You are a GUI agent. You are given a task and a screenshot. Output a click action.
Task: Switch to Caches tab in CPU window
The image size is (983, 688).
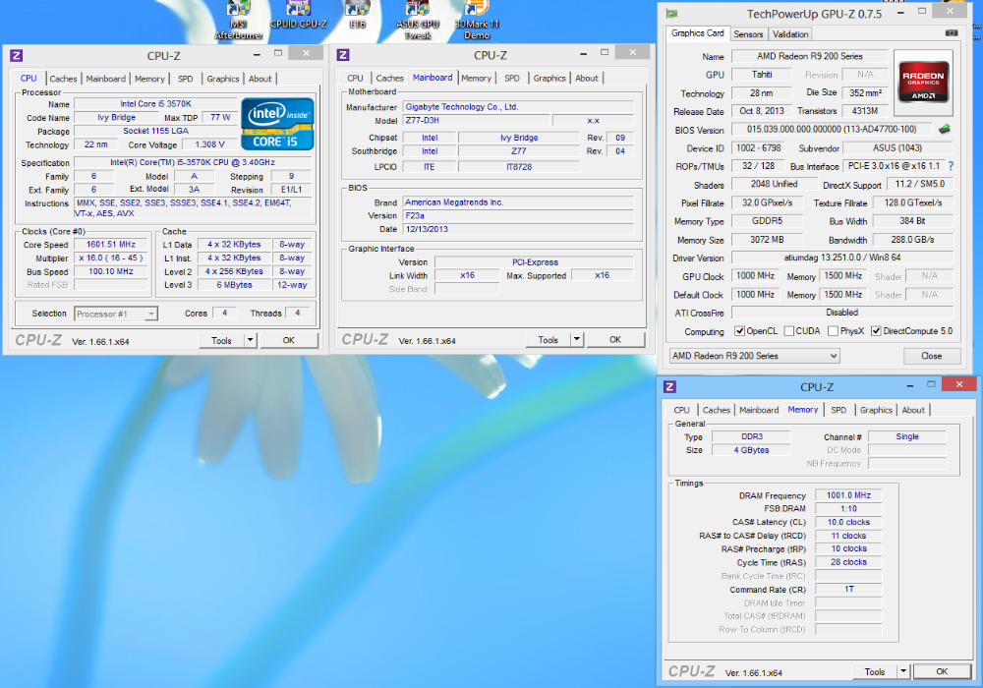[63, 79]
